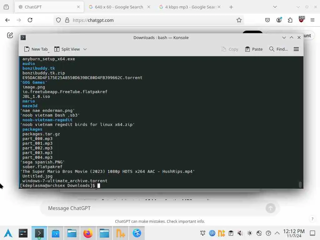Screen dimensions: 320x240
Task: Reload the ChatGPT page
Action: [x=30, y=20]
